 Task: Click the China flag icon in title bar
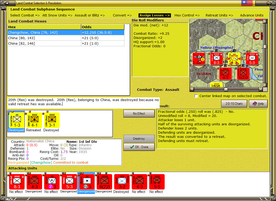(247, 3)
